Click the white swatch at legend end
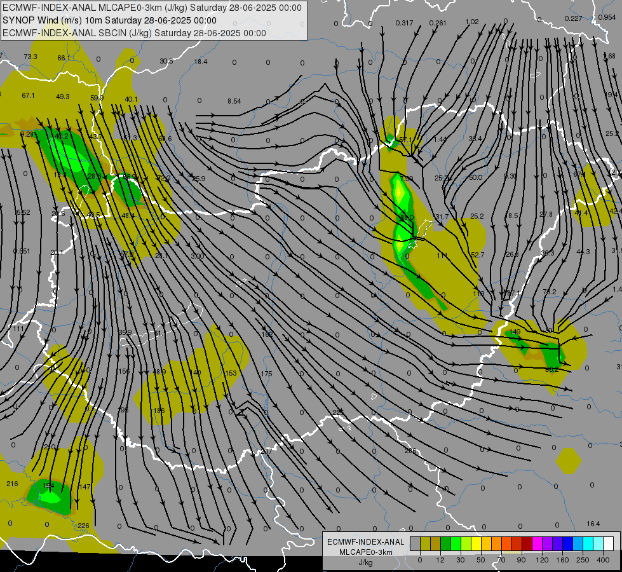 [x=608, y=544]
